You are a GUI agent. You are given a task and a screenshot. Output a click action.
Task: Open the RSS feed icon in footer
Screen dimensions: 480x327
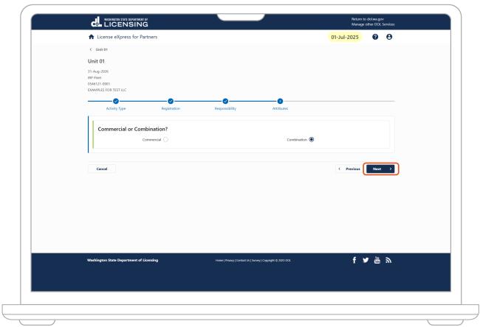(x=388, y=261)
